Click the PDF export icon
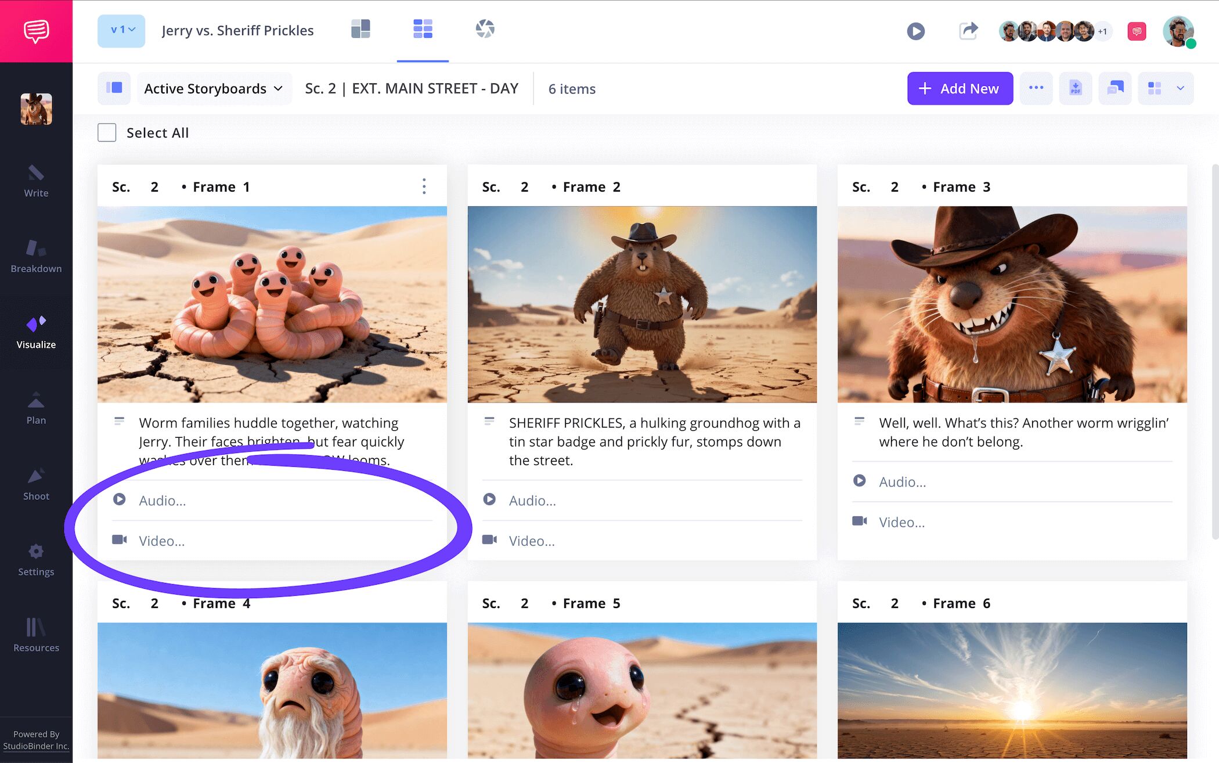 pos(1075,88)
